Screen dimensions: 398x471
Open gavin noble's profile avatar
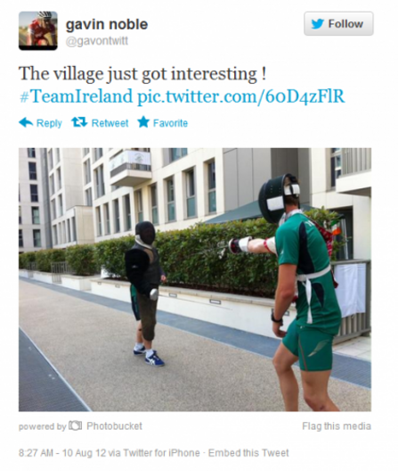(38, 30)
